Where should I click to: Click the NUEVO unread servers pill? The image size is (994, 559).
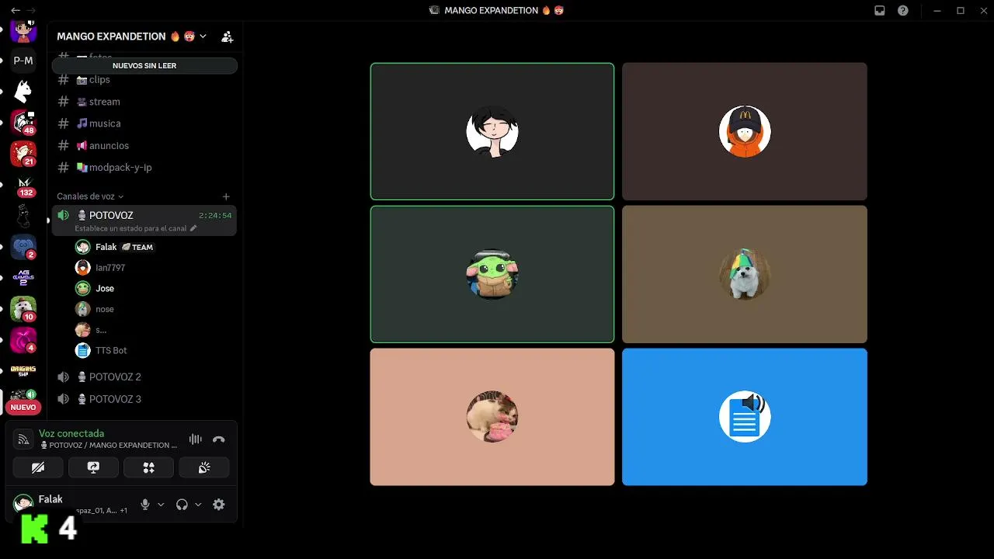[23, 407]
